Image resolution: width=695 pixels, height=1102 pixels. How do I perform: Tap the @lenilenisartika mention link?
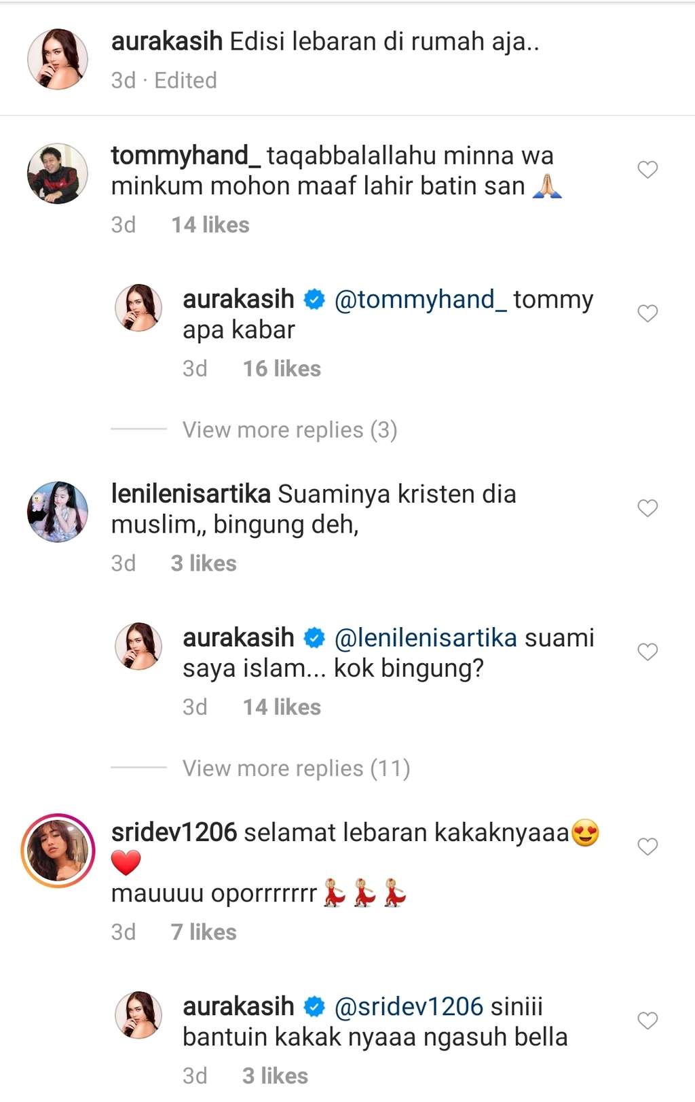coord(426,638)
